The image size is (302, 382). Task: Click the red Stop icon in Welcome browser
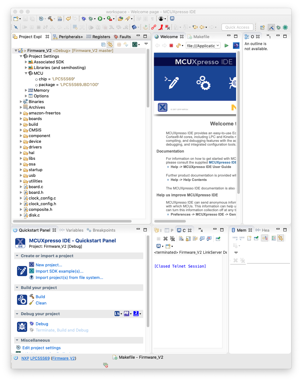pyautogui.click(x=171, y=46)
